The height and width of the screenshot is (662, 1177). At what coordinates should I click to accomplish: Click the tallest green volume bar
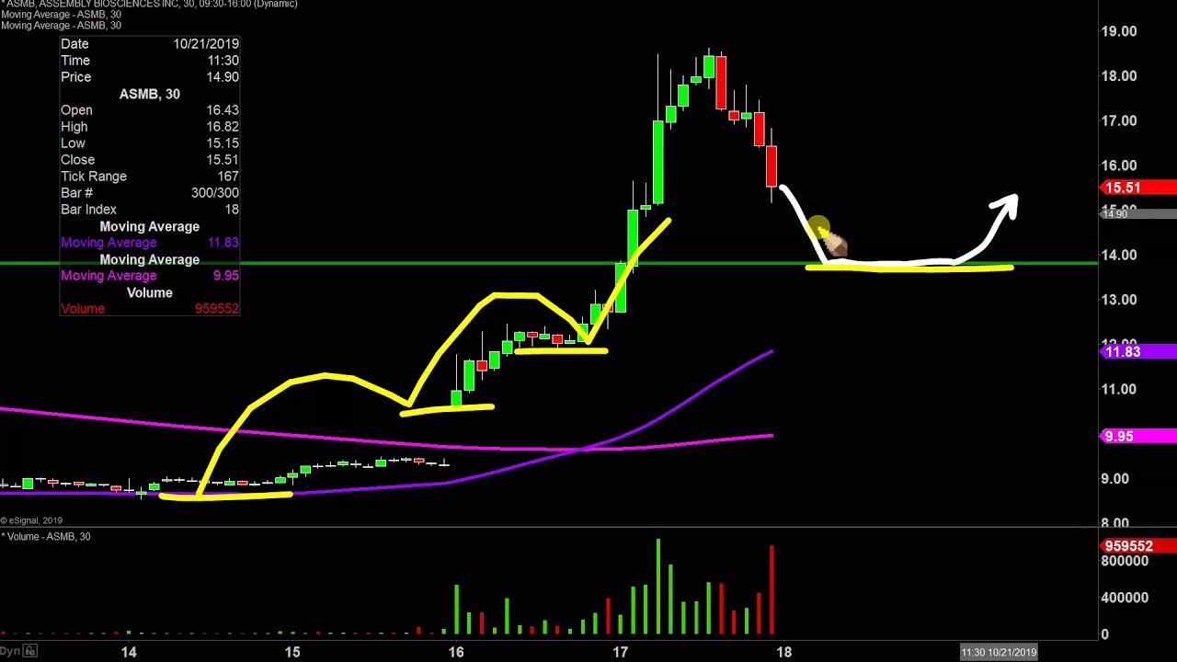pyautogui.click(x=658, y=587)
